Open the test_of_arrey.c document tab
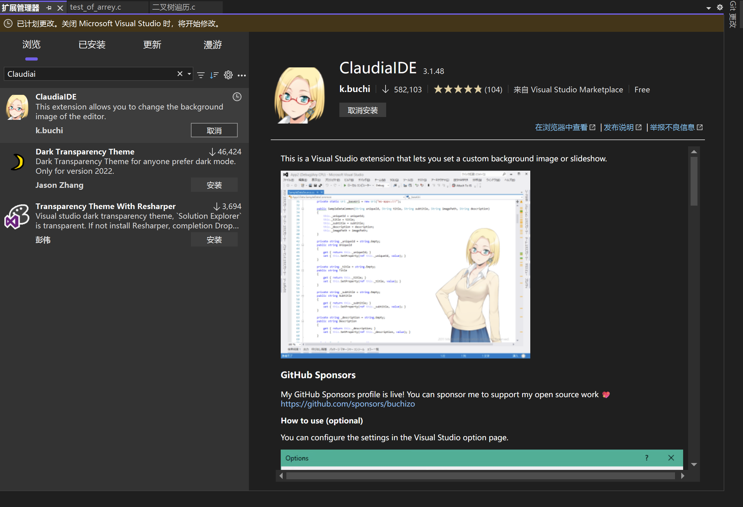Viewport: 743px width, 507px height. 95,7
